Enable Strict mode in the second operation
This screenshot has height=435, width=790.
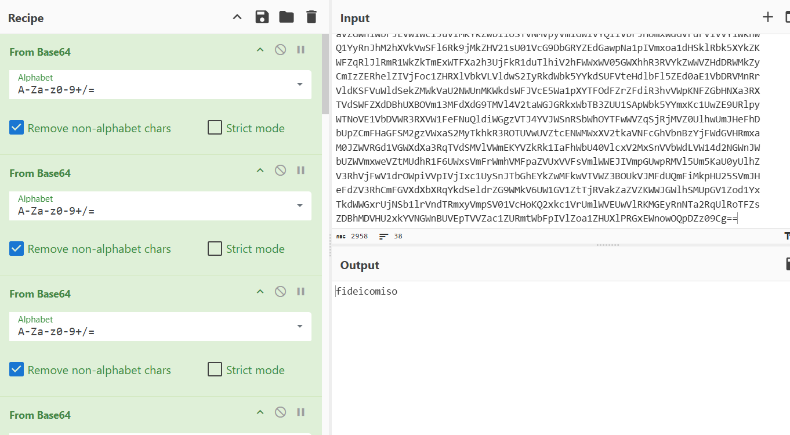215,249
